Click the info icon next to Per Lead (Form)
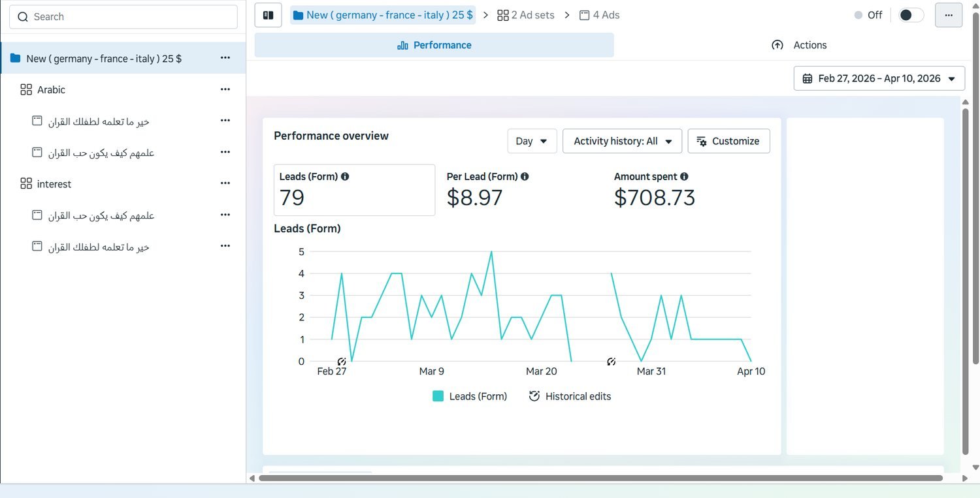This screenshot has height=498, width=980. point(525,176)
